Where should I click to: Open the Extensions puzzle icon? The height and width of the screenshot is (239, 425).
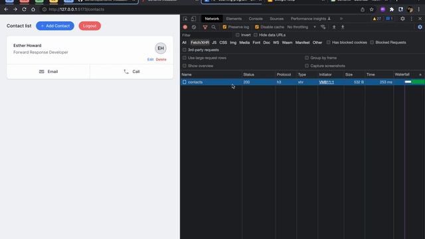pyautogui.click(x=392, y=9)
